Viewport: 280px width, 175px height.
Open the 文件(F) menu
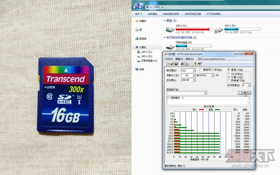(x=169, y=59)
